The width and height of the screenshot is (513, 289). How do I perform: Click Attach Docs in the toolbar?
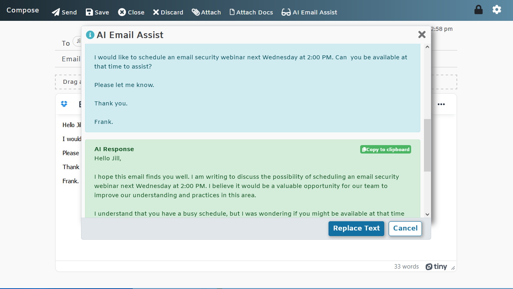pyautogui.click(x=231, y=12)
